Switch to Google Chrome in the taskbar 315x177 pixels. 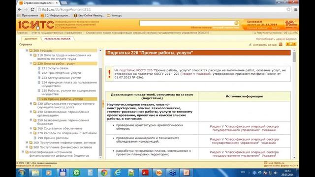[x=104, y=173]
